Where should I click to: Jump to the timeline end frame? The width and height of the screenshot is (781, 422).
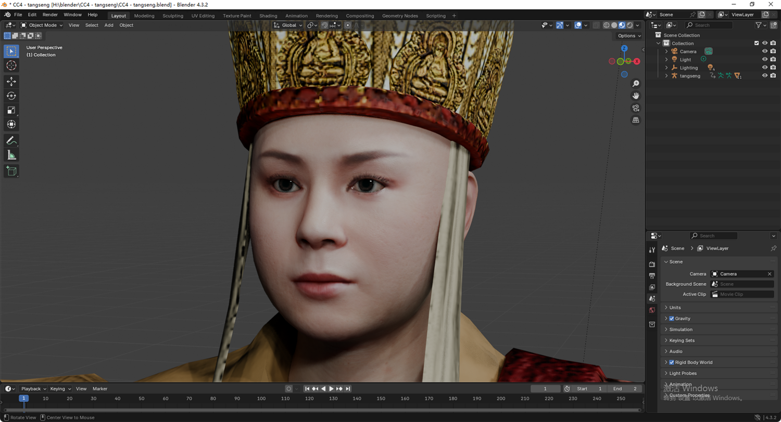[348, 389]
